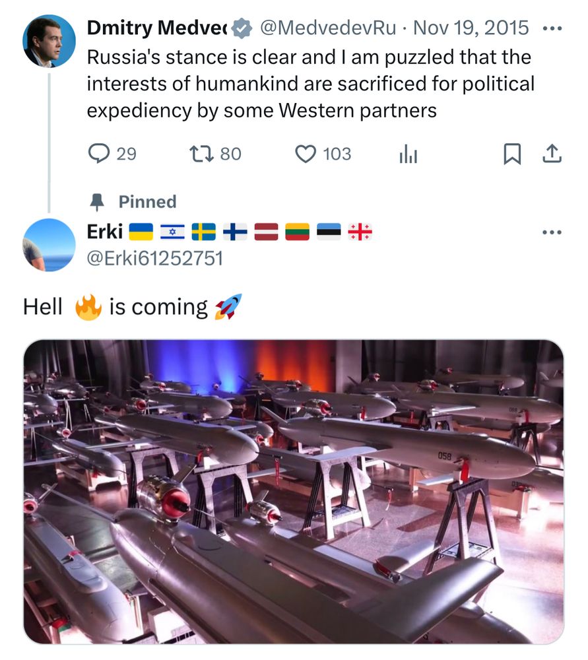Open more options on Medvedev's tweet
The image size is (588, 660).
click(551, 29)
